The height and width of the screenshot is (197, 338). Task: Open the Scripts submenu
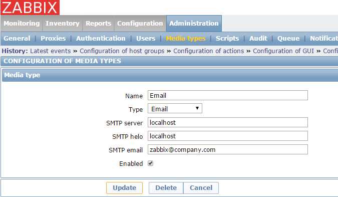tap(227, 39)
